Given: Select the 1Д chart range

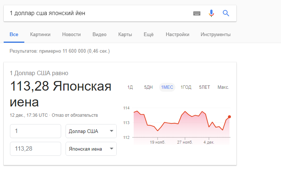Looking at the screenshot, I should [130, 87].
